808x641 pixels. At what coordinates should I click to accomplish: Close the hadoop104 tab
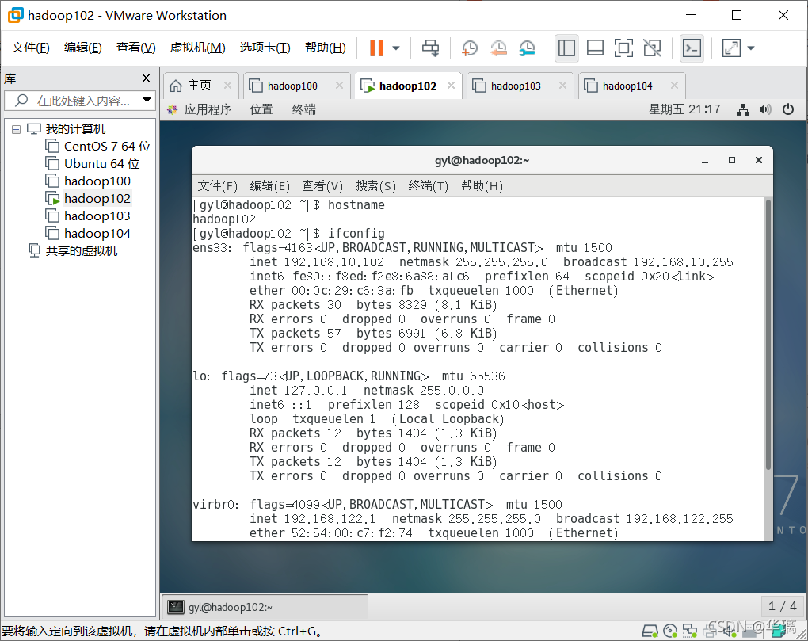[x=675, y=85]
